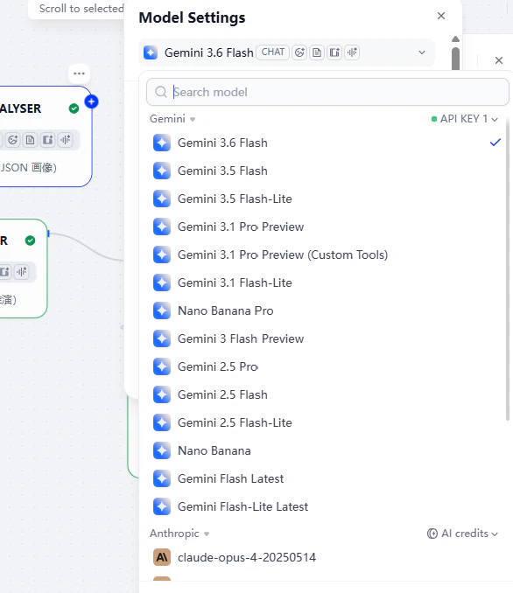
Task: Click tool-call capability icon in model selector
Action: pyautogui.click(x=299, y=52)
